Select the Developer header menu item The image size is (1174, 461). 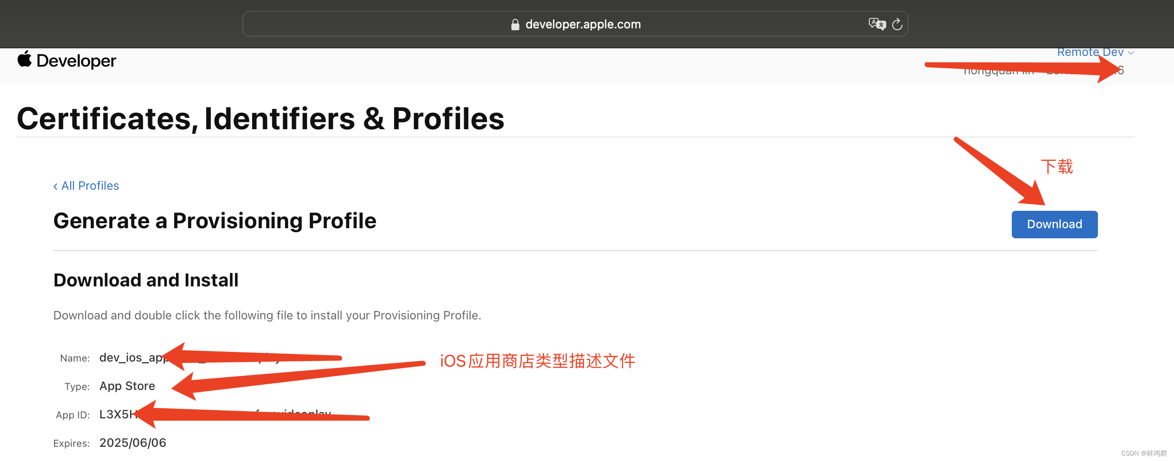pyautogui.click(x=76, y=60)
